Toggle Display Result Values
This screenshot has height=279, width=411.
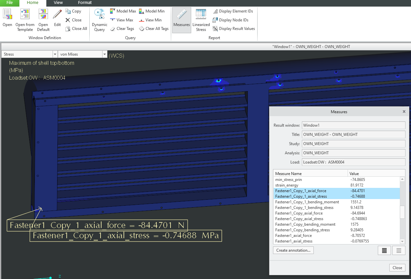[234, 29]
